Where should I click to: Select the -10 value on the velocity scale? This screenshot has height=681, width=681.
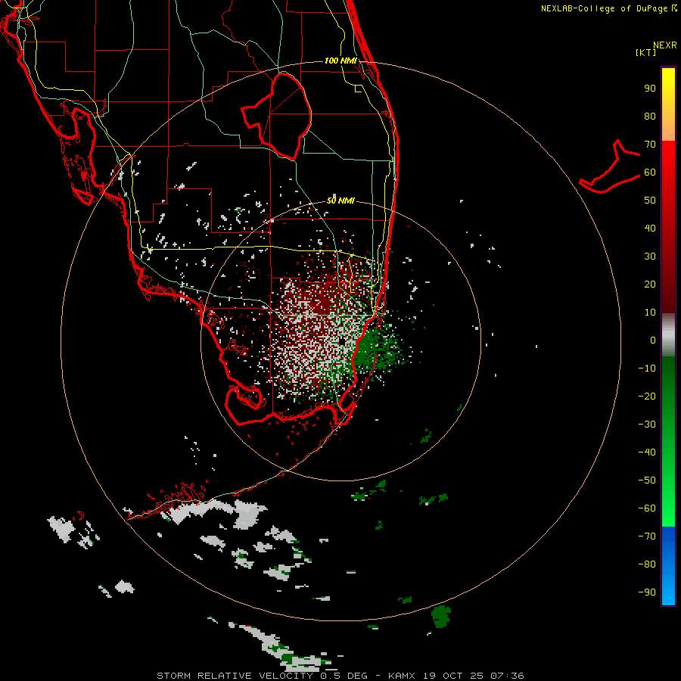tap(647, 368)
